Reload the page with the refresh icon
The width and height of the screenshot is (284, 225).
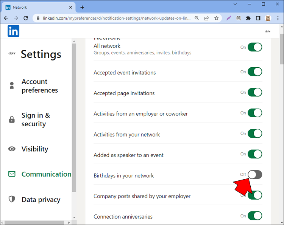[26, 18]
